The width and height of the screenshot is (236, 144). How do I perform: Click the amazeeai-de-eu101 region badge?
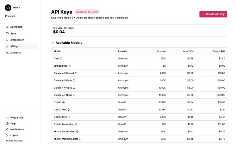(x=87, y=12)
